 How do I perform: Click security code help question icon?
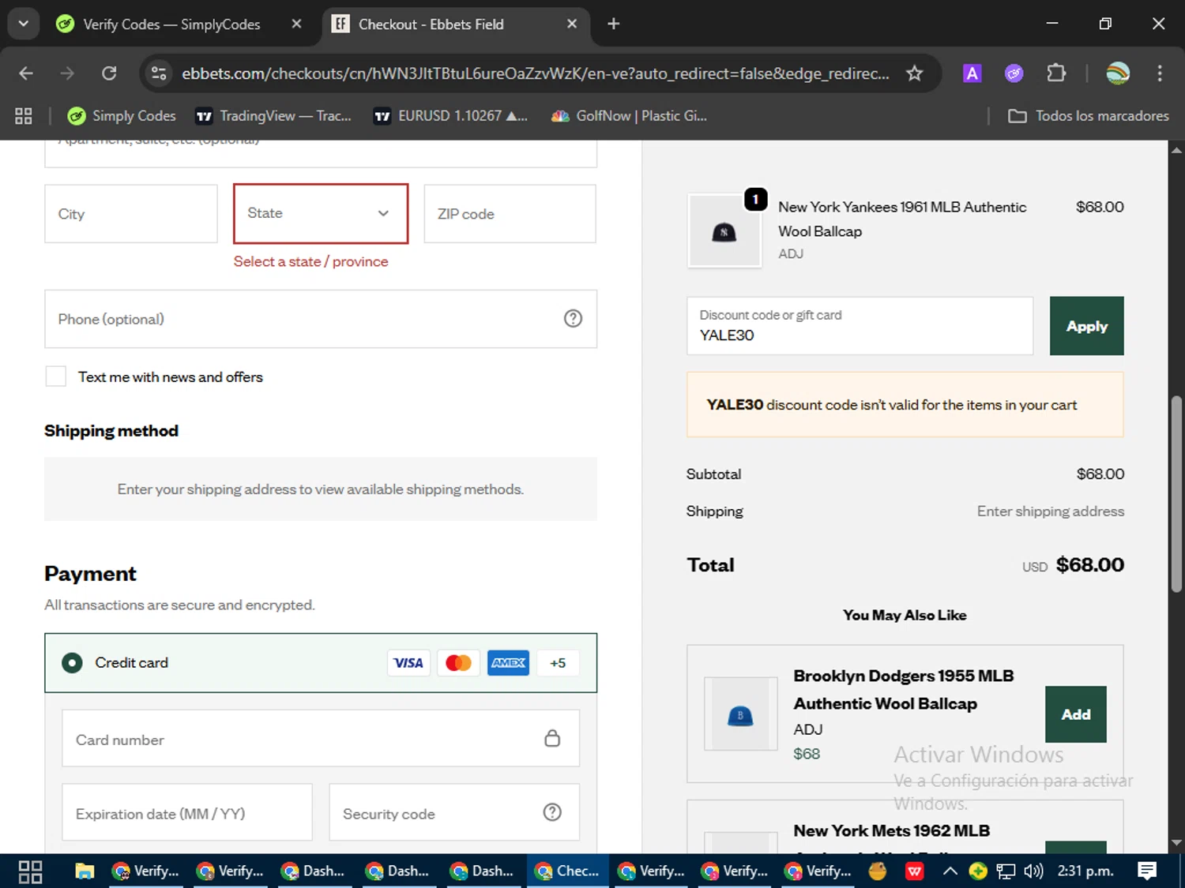click(552, 812)
